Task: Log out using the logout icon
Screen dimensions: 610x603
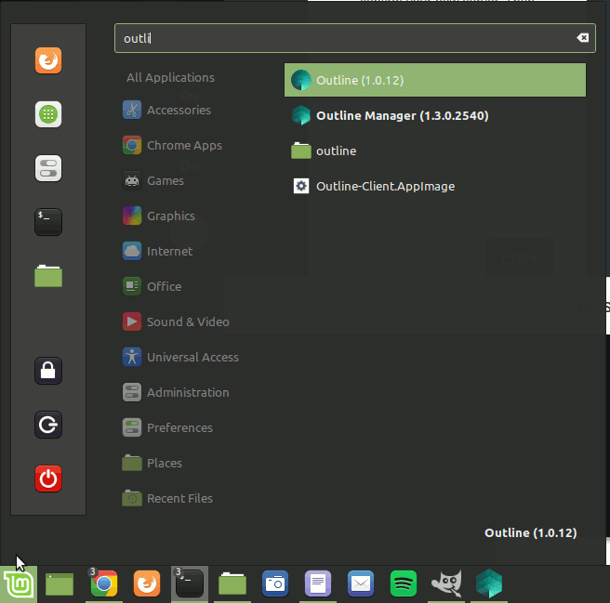Action: (48, 425)
